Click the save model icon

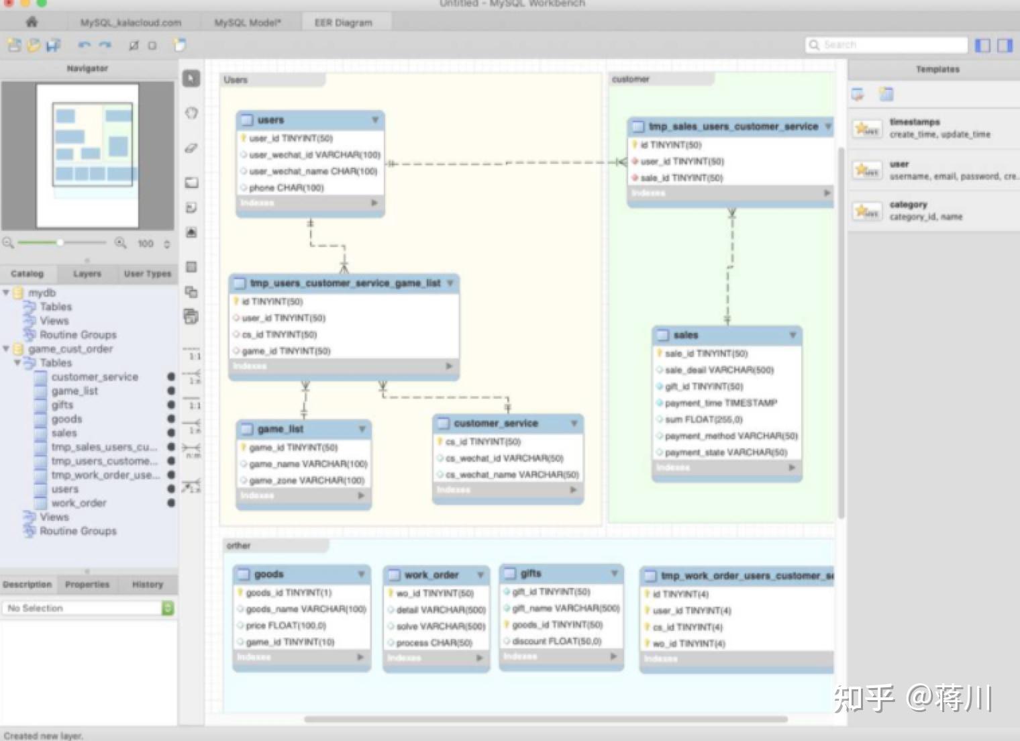(x=52, y=45)
